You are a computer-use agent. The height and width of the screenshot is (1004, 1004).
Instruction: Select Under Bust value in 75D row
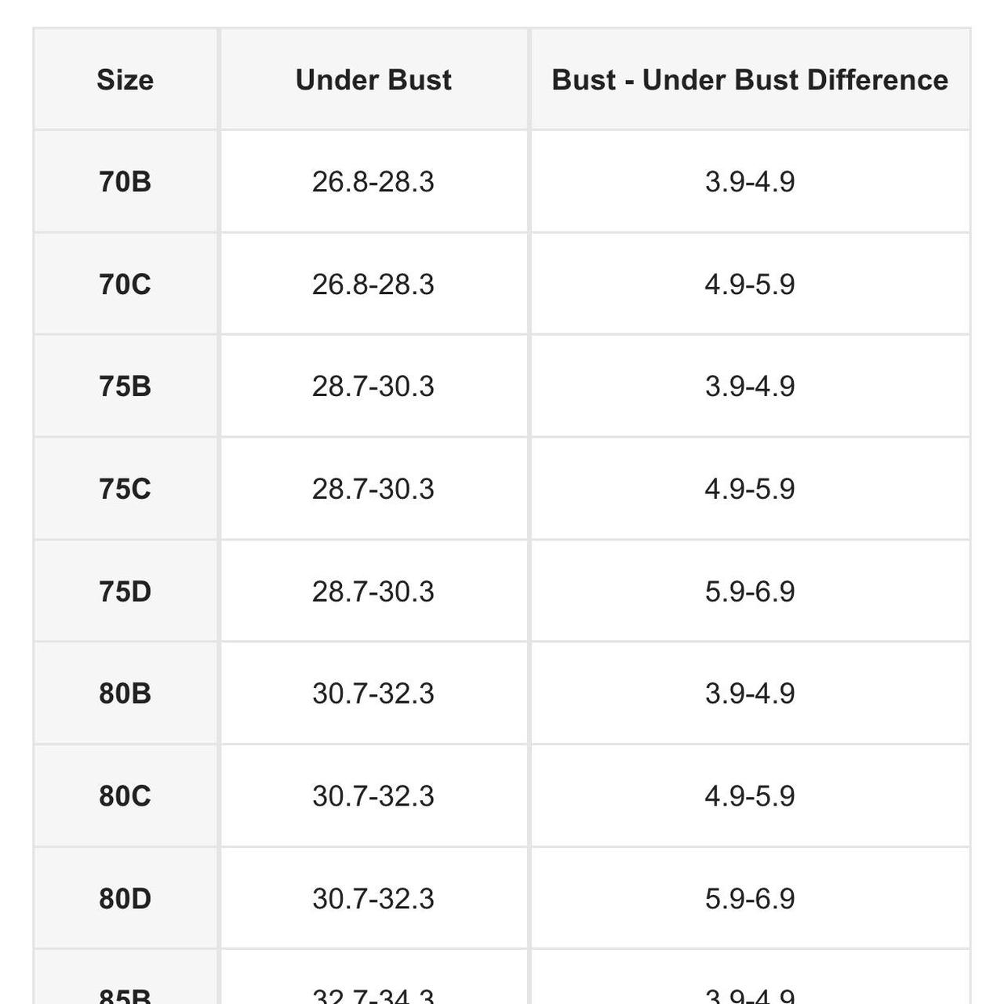click(373, 591)
